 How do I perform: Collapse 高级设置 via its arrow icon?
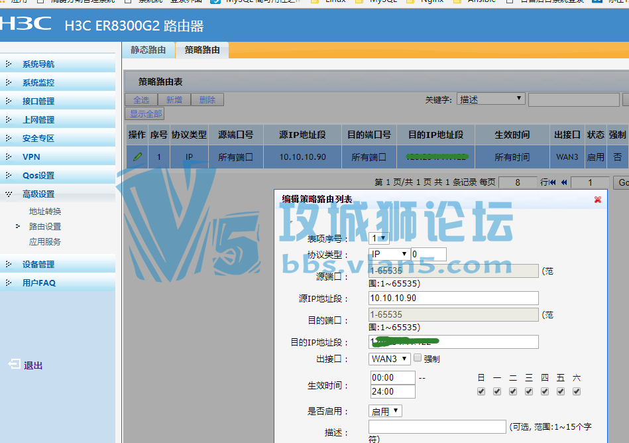coord(9,194)
